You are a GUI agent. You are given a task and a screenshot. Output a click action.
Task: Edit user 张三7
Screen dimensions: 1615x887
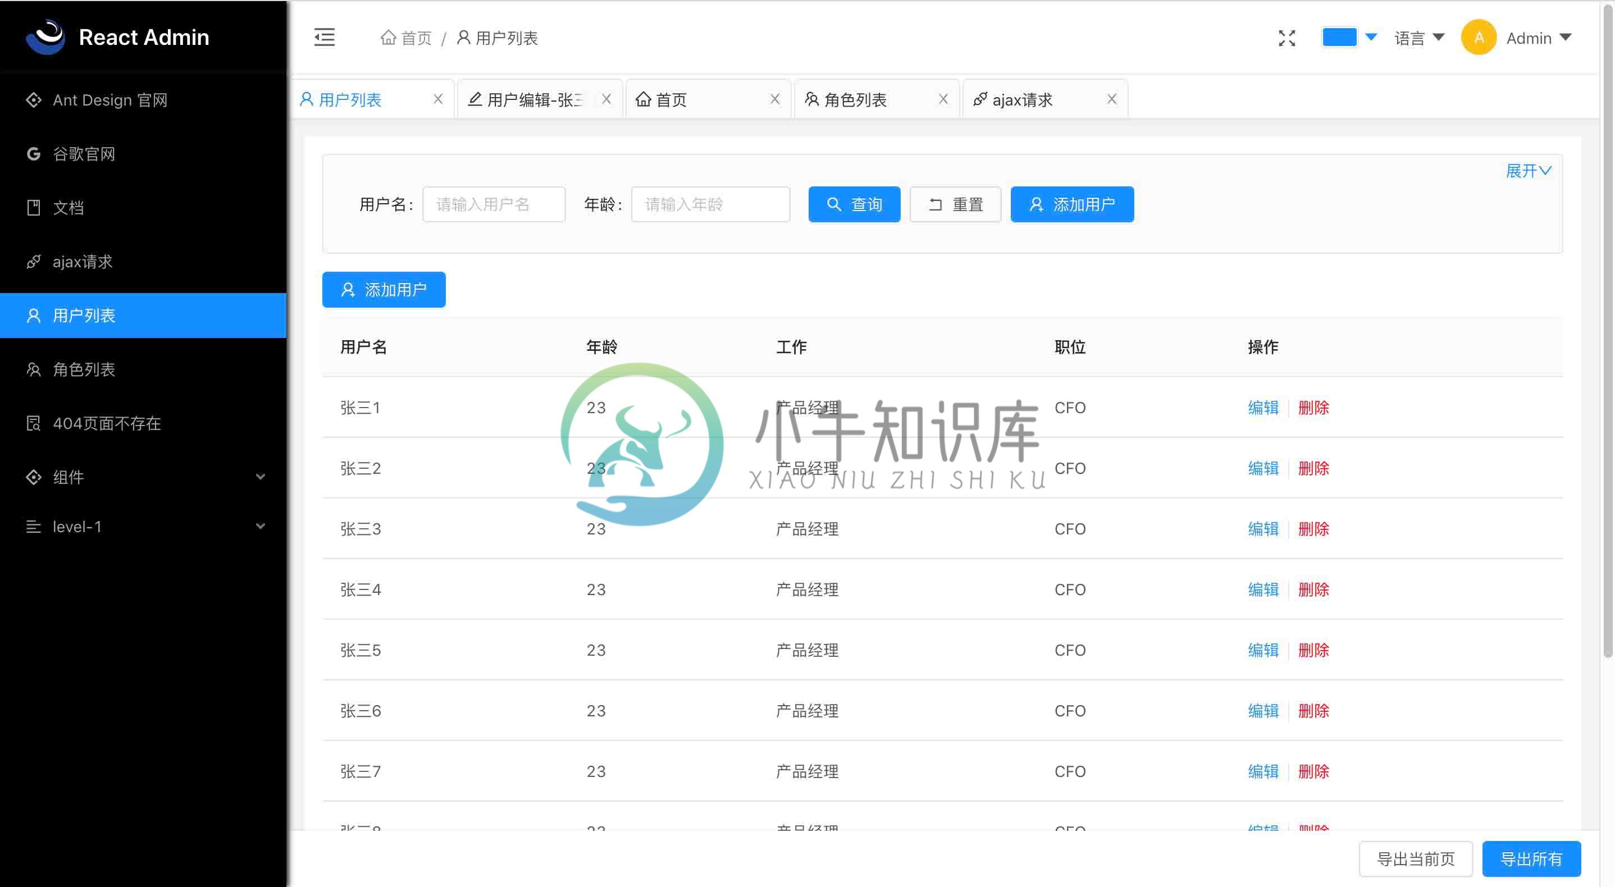[x=1263, y=772]
